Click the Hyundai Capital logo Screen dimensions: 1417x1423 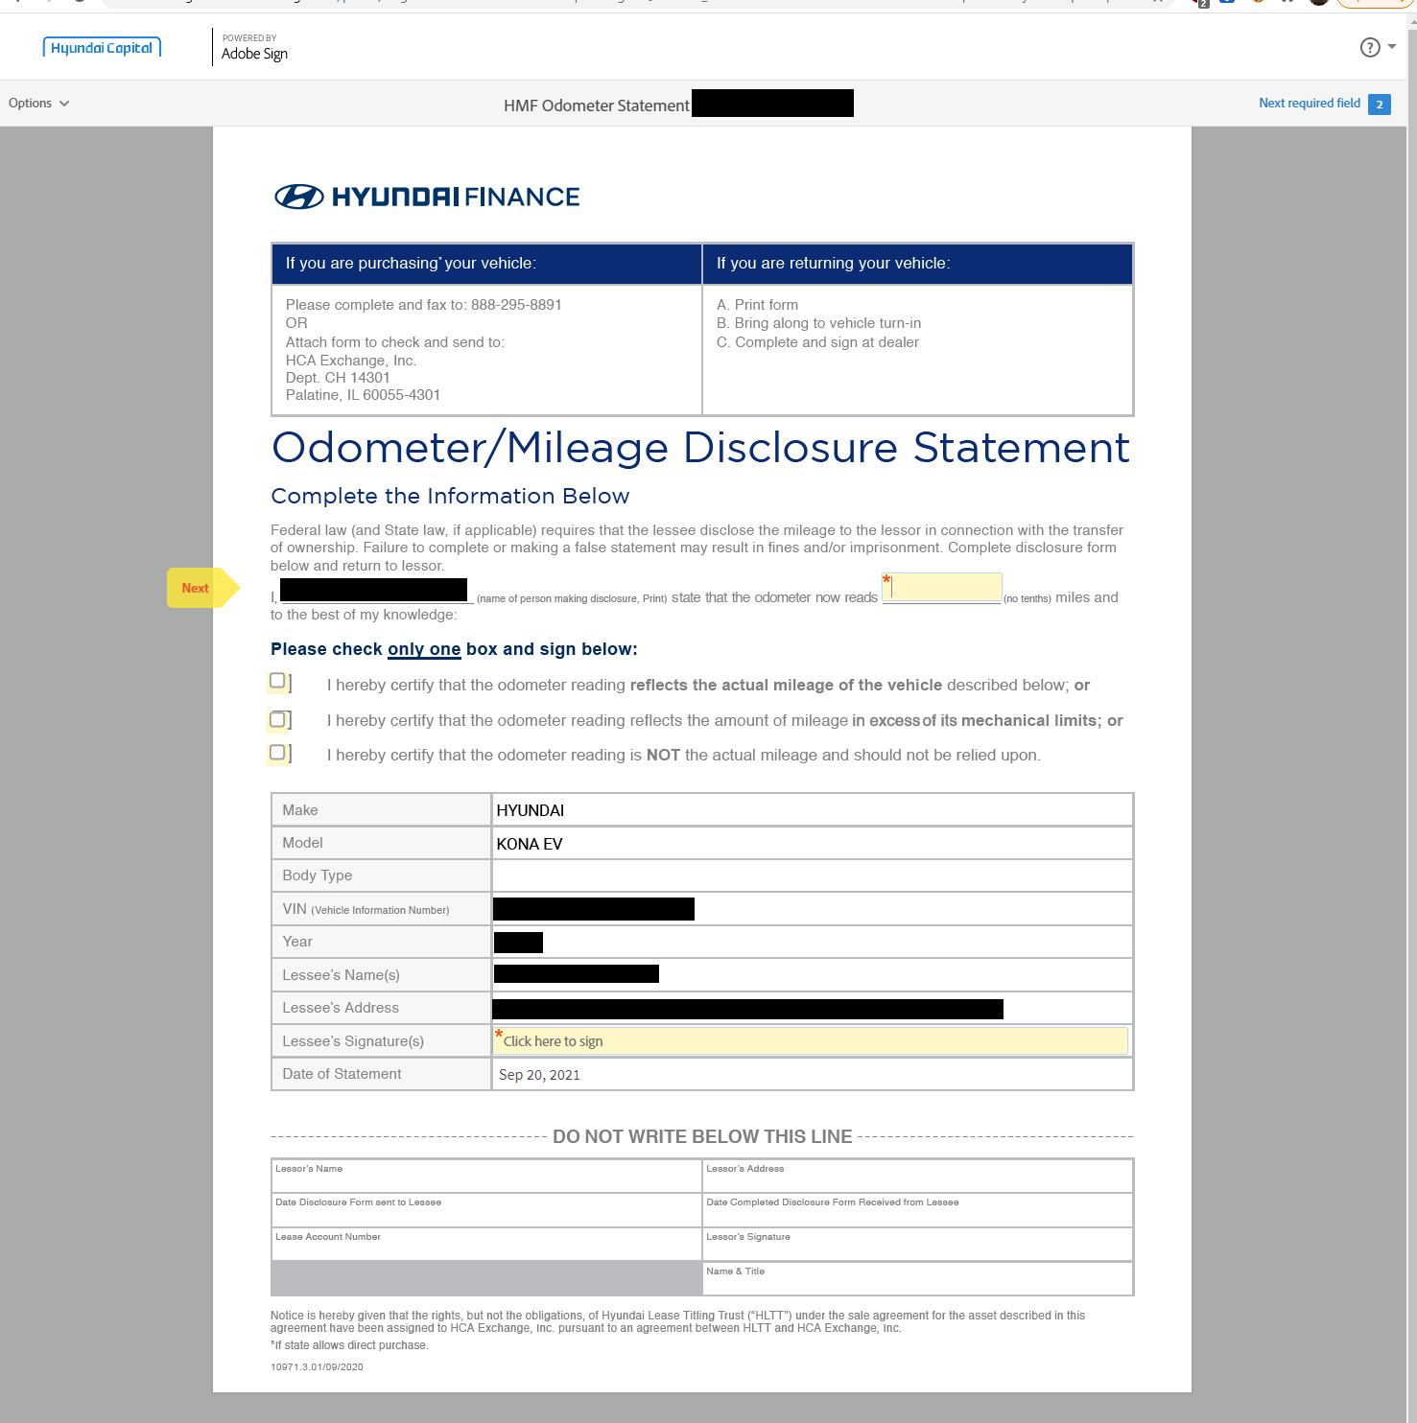point(102,48)
